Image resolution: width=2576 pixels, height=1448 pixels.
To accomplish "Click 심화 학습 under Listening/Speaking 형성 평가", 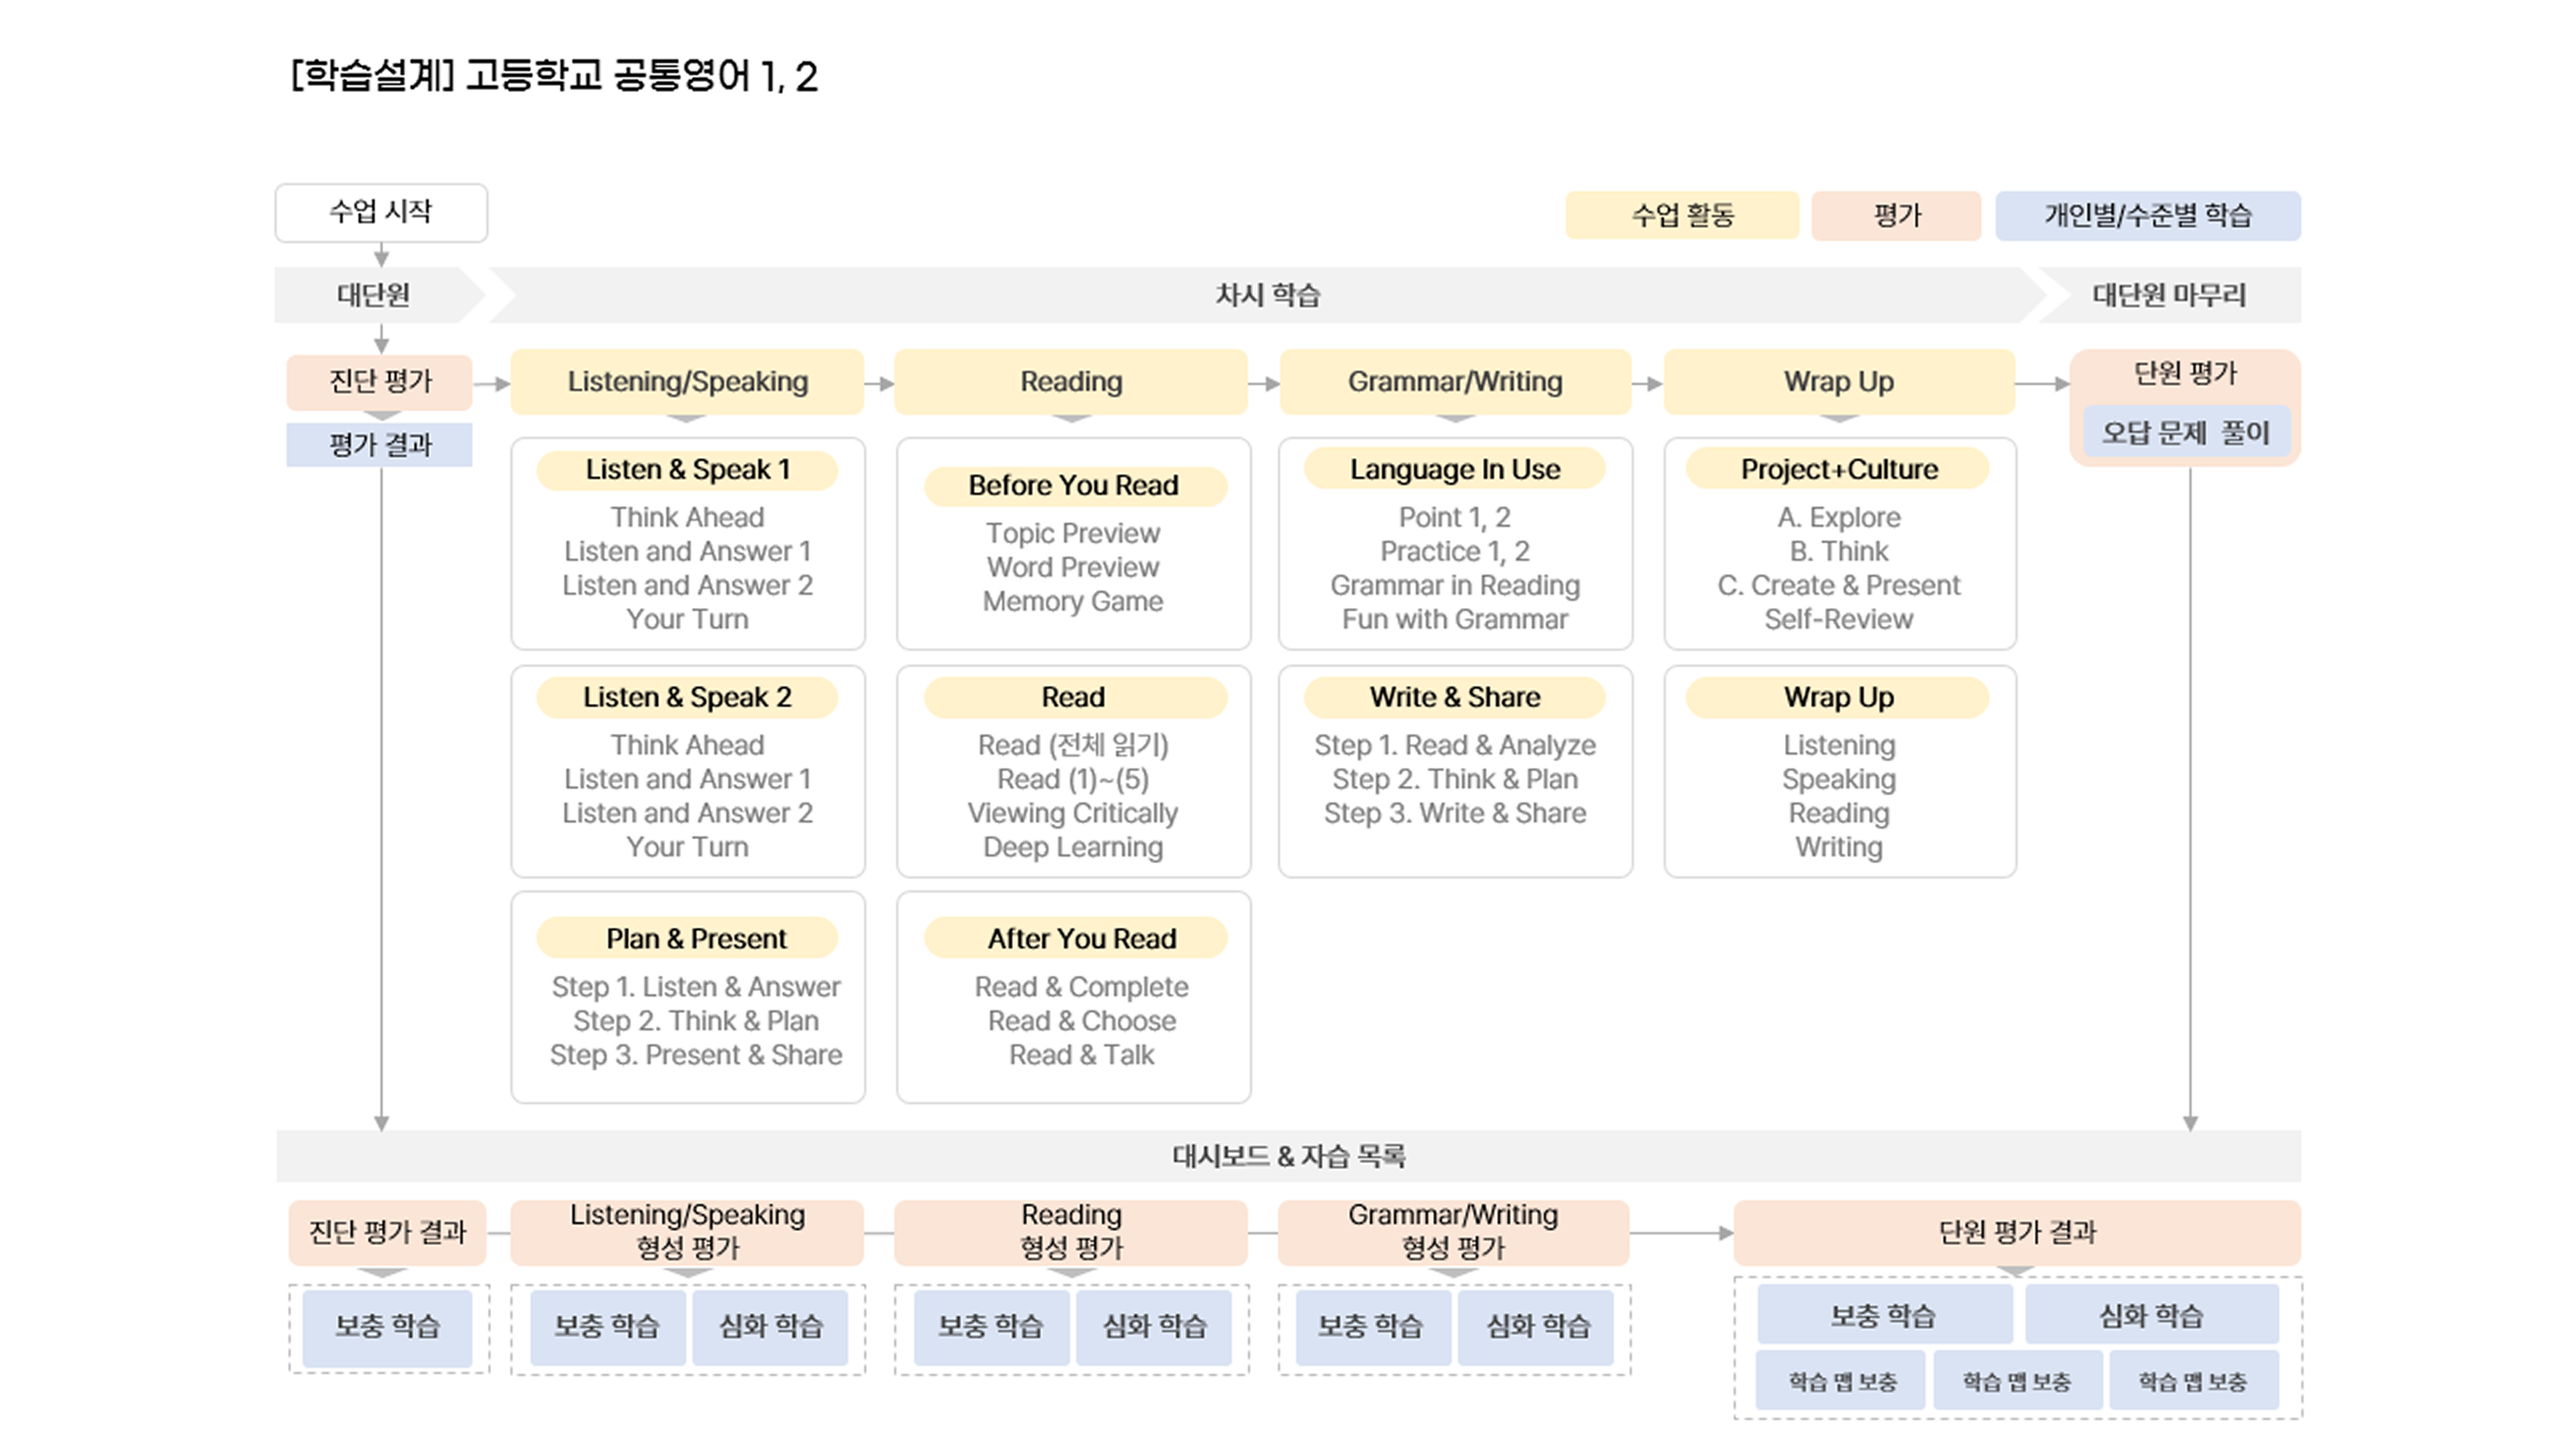I will (x=770, y=1327).
